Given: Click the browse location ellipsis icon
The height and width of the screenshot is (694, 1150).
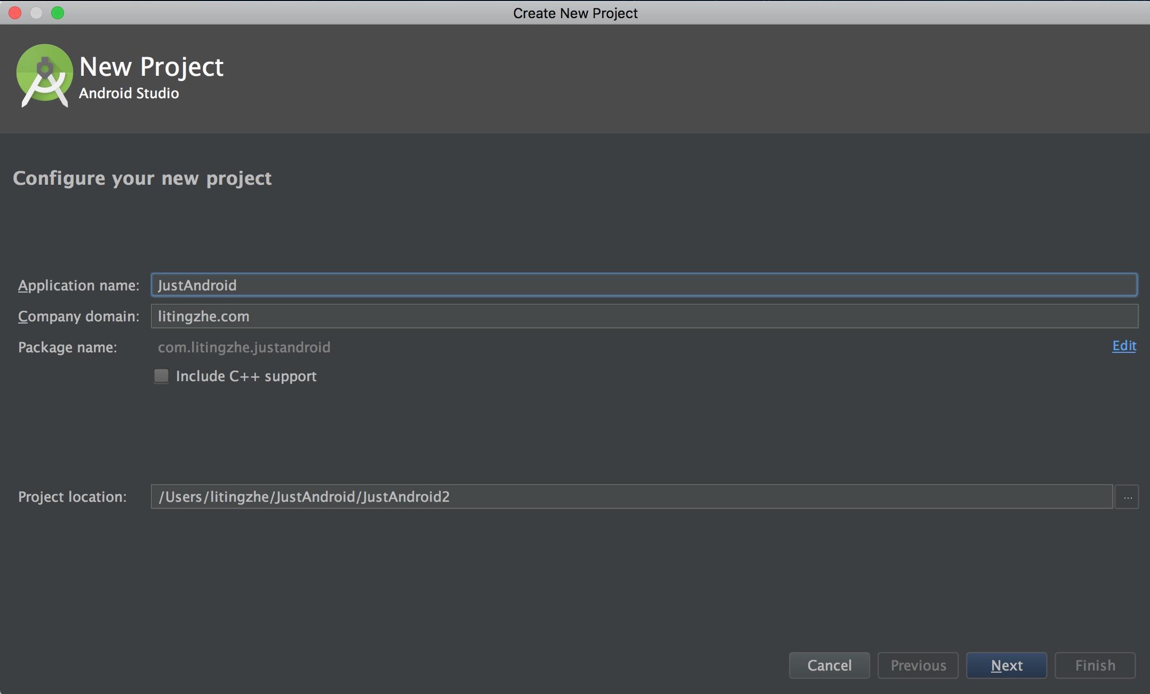Looking at the screenshot, I should [x=1128, y=496].
